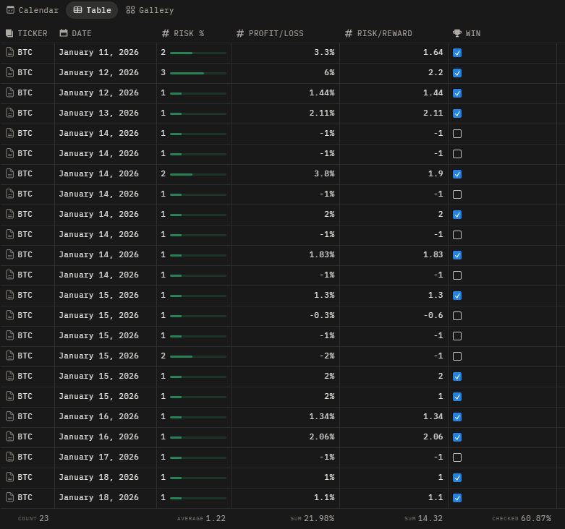Viewport: 565px width, 529px height.
Task: Open the AVERAGE 1.22 footer calculation menu
Action: pyautogui.click(x=201, y=518)
